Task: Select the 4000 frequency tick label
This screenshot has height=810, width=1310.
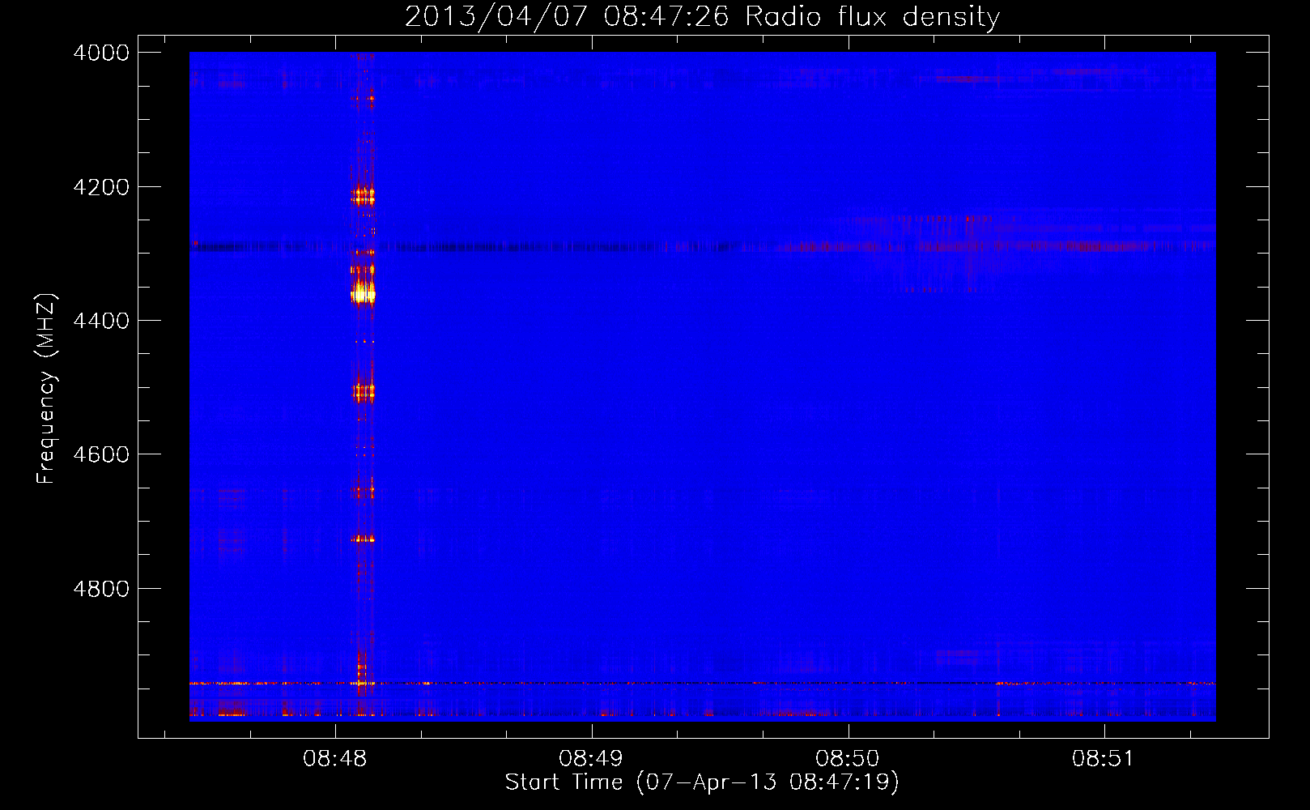Action: 101,53
